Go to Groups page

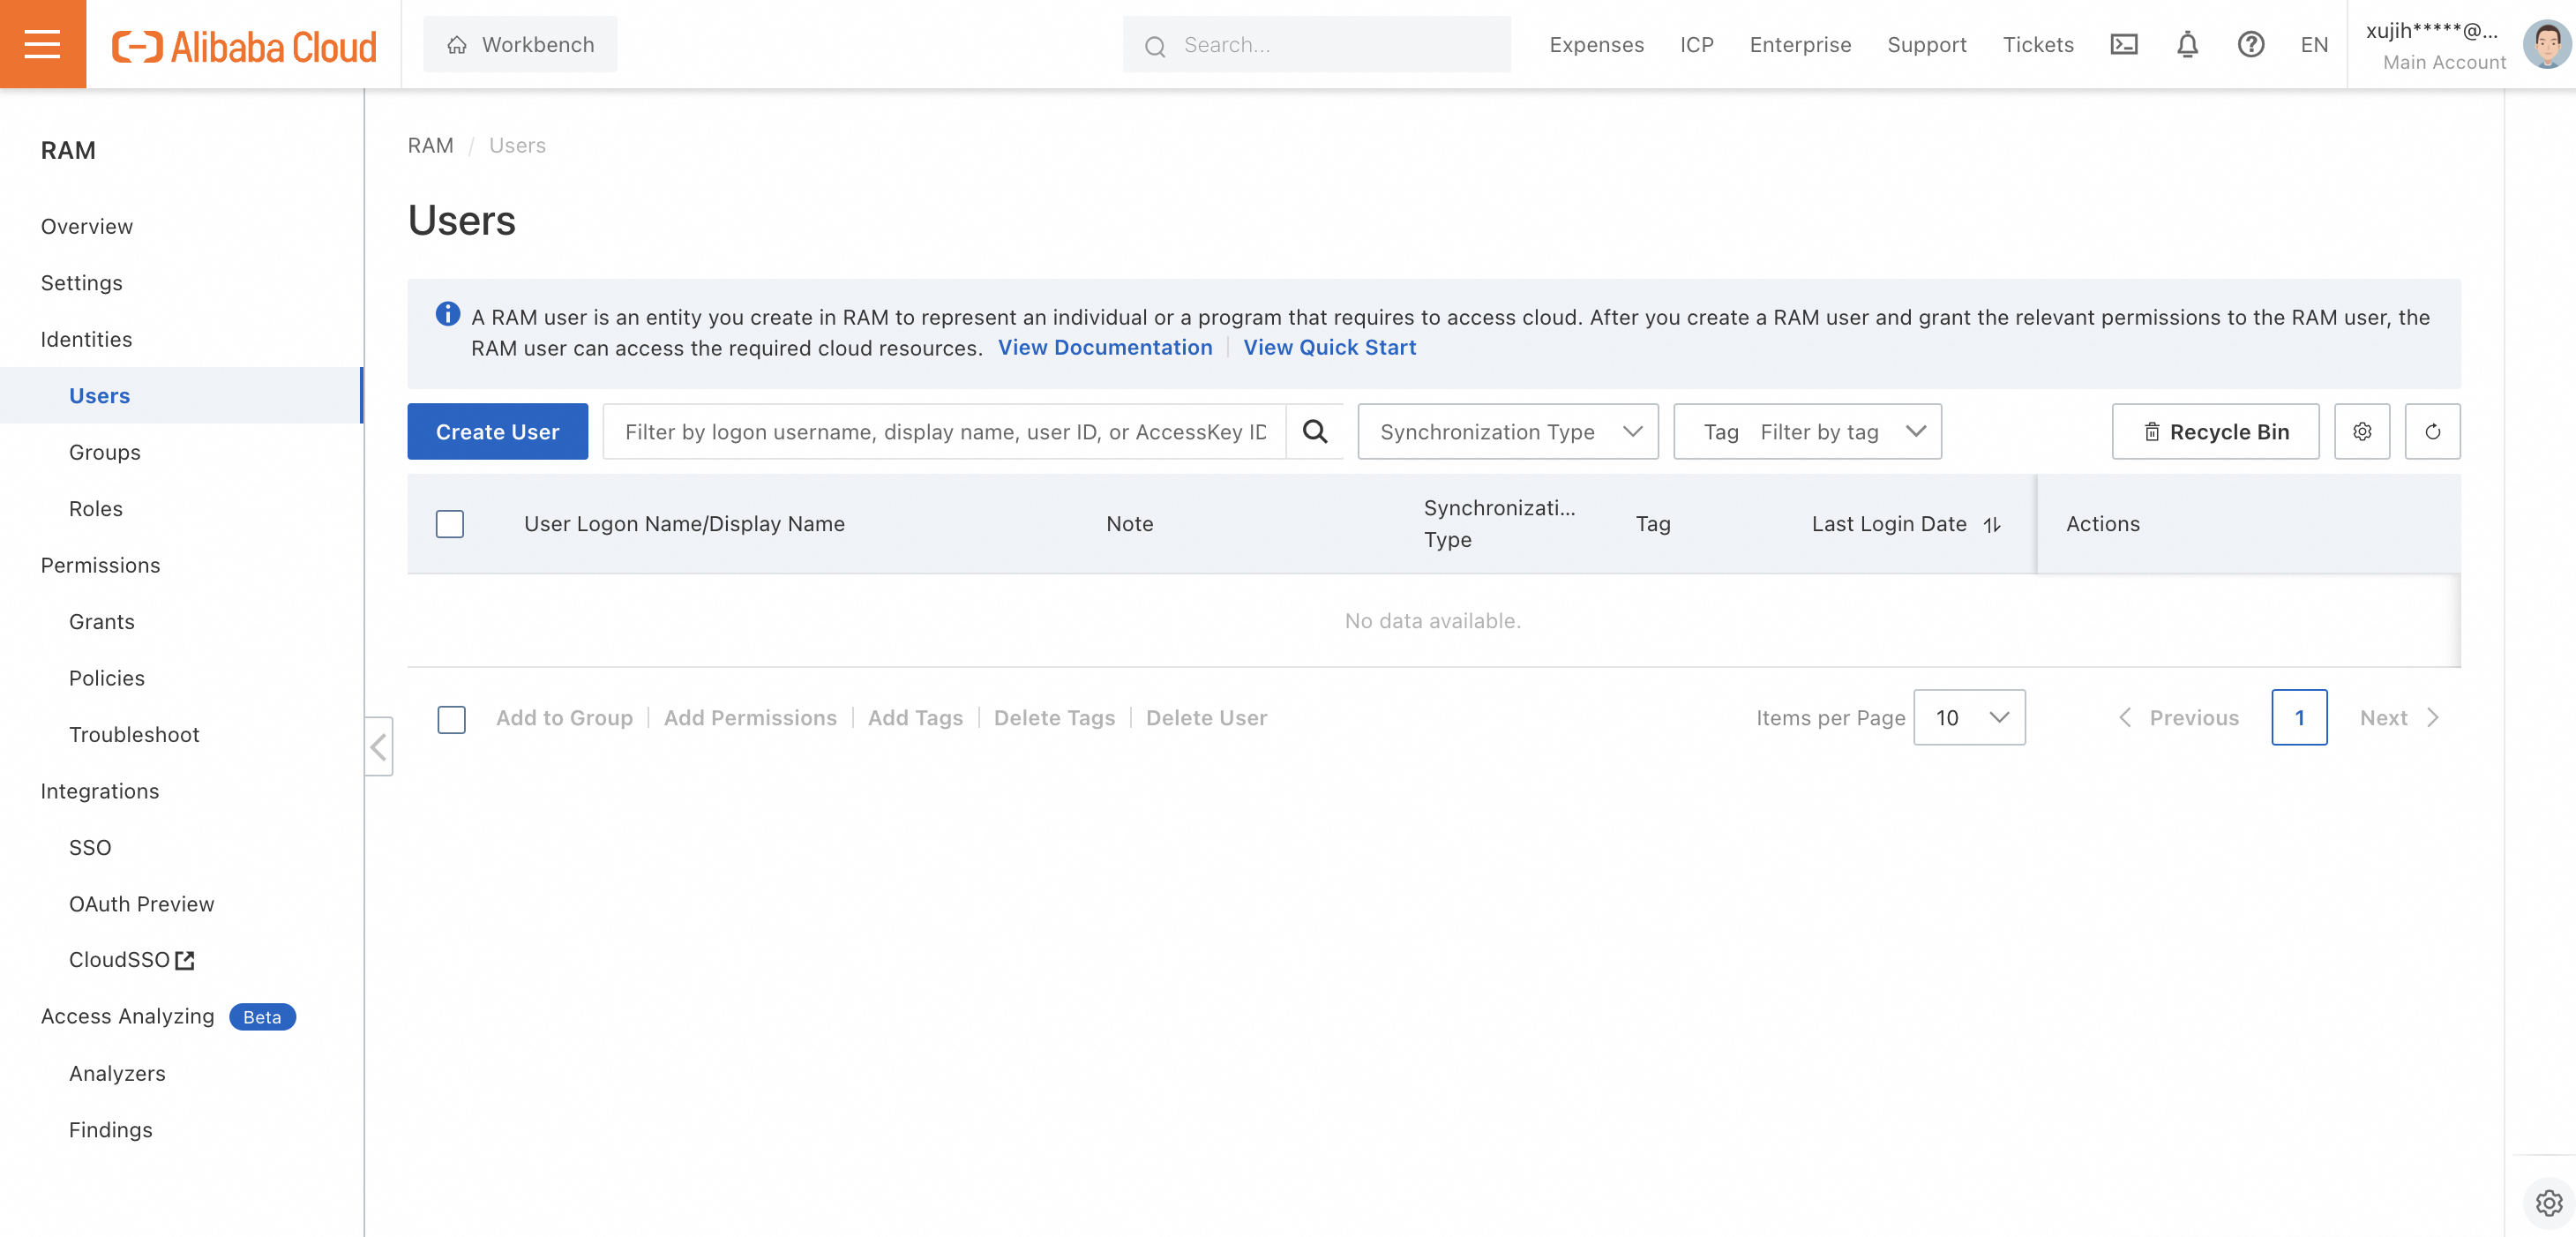pyautogui.click(x=104, y=452)
